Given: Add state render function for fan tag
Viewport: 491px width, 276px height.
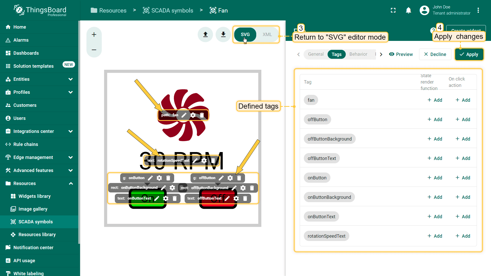Looking at the screenshot, I should pyautogui.click(x=435, y=100).
